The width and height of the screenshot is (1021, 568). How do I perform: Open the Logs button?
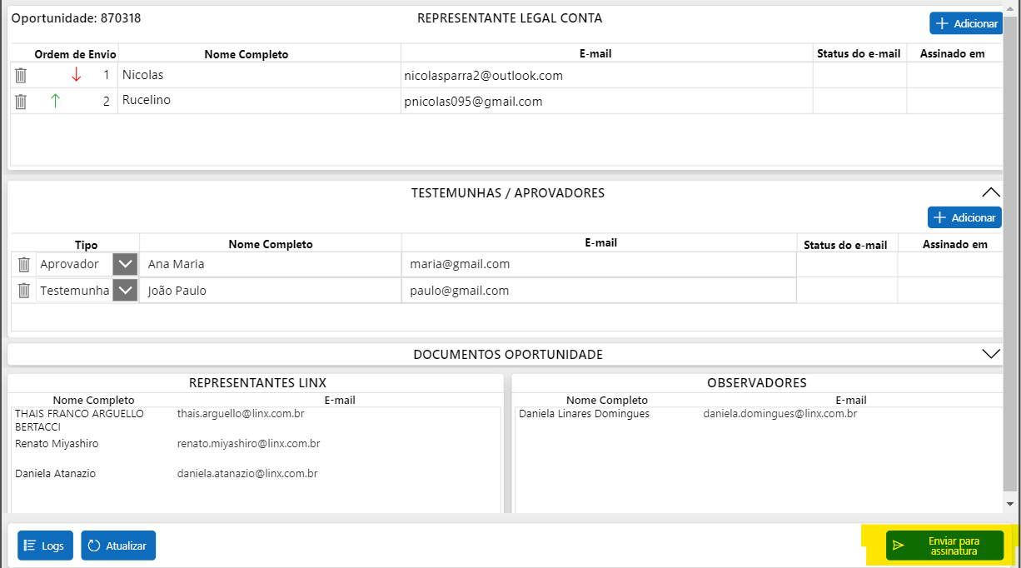pos(45,546)
